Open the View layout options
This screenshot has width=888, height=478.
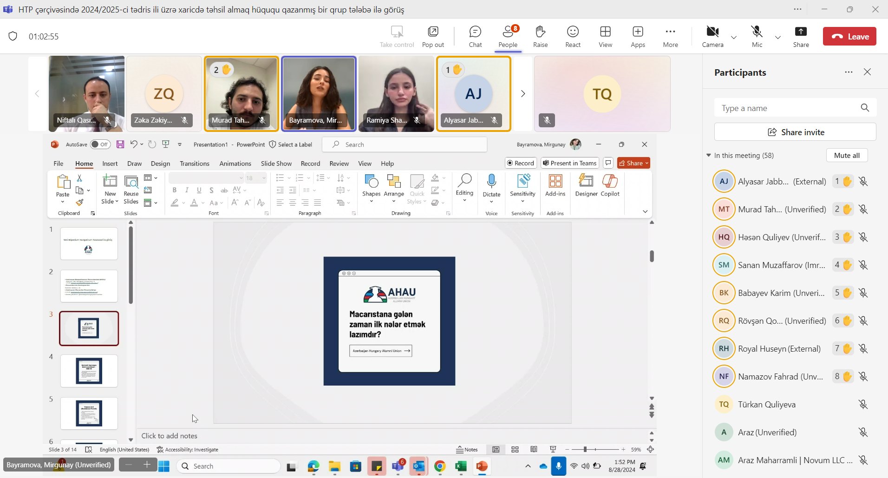[x=605, y=36]
